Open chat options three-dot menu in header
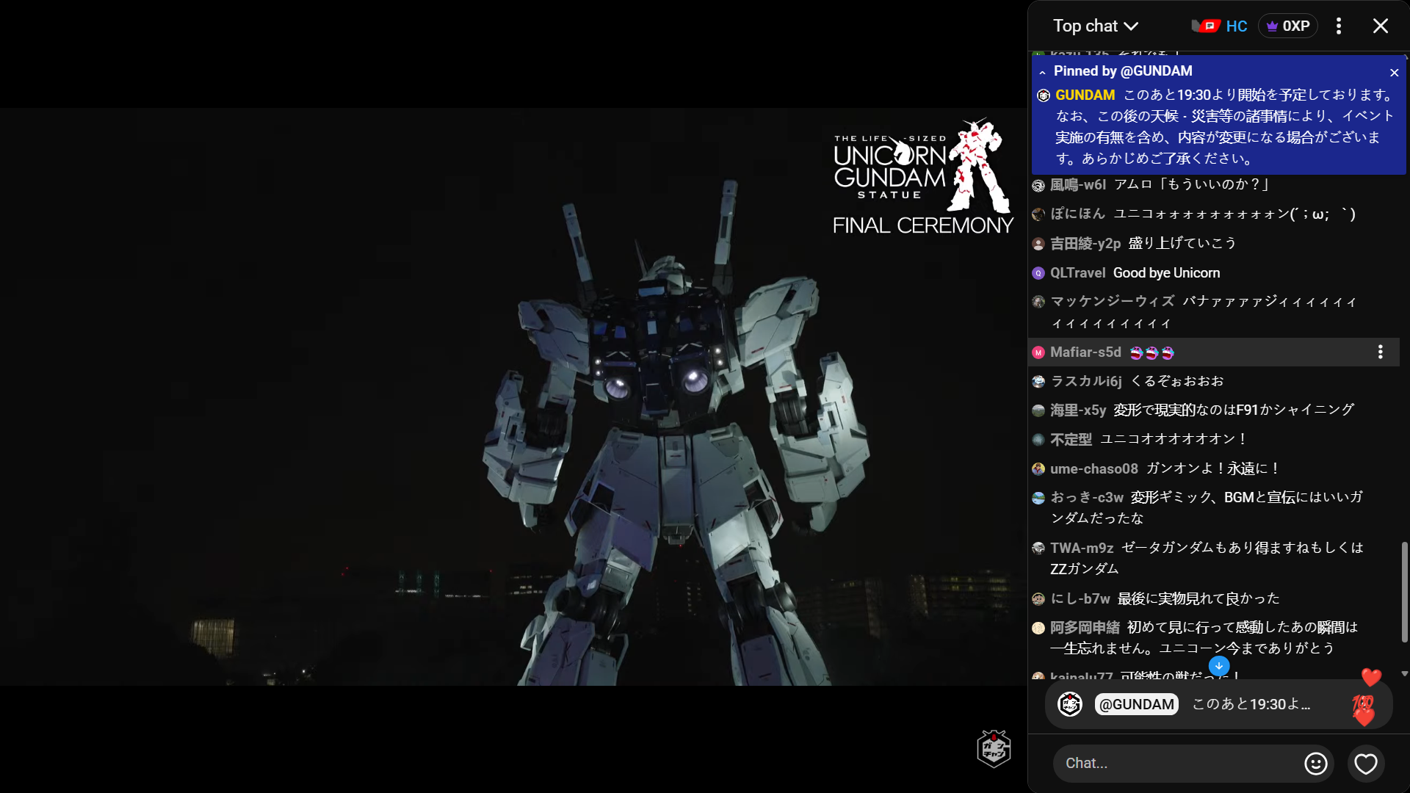Viewport: 1410px width, 793px height. click(x=1339, y=26)
